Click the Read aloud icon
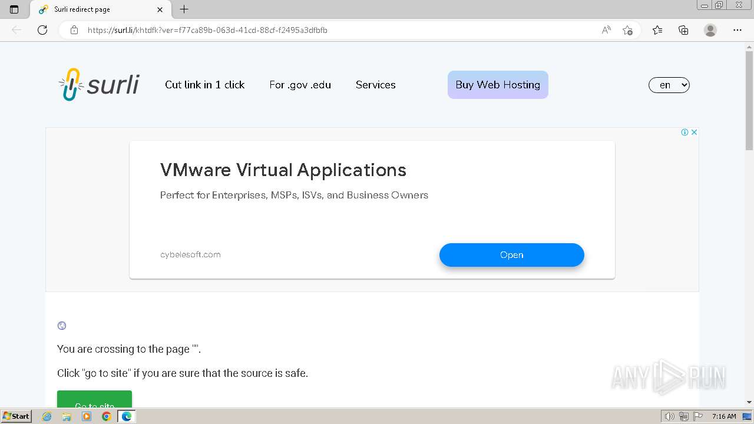Viewport: 754px width, 424px height. pyautogui.click(x=606, y=30)
